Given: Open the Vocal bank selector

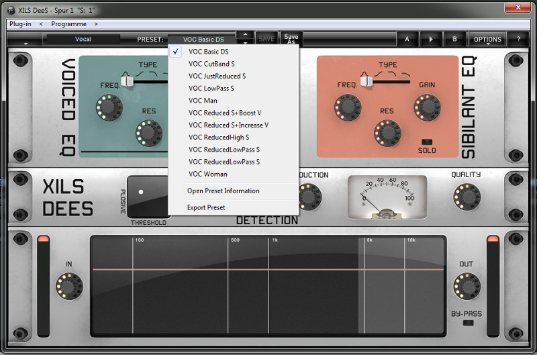Looking at the screenshot, I should pyautogui.click(x=83, y=39).
